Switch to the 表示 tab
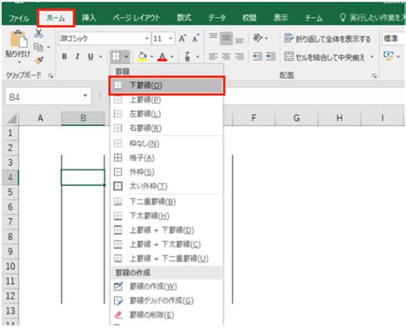This screenshot has width=406, height=328. [x=281, y=18]
